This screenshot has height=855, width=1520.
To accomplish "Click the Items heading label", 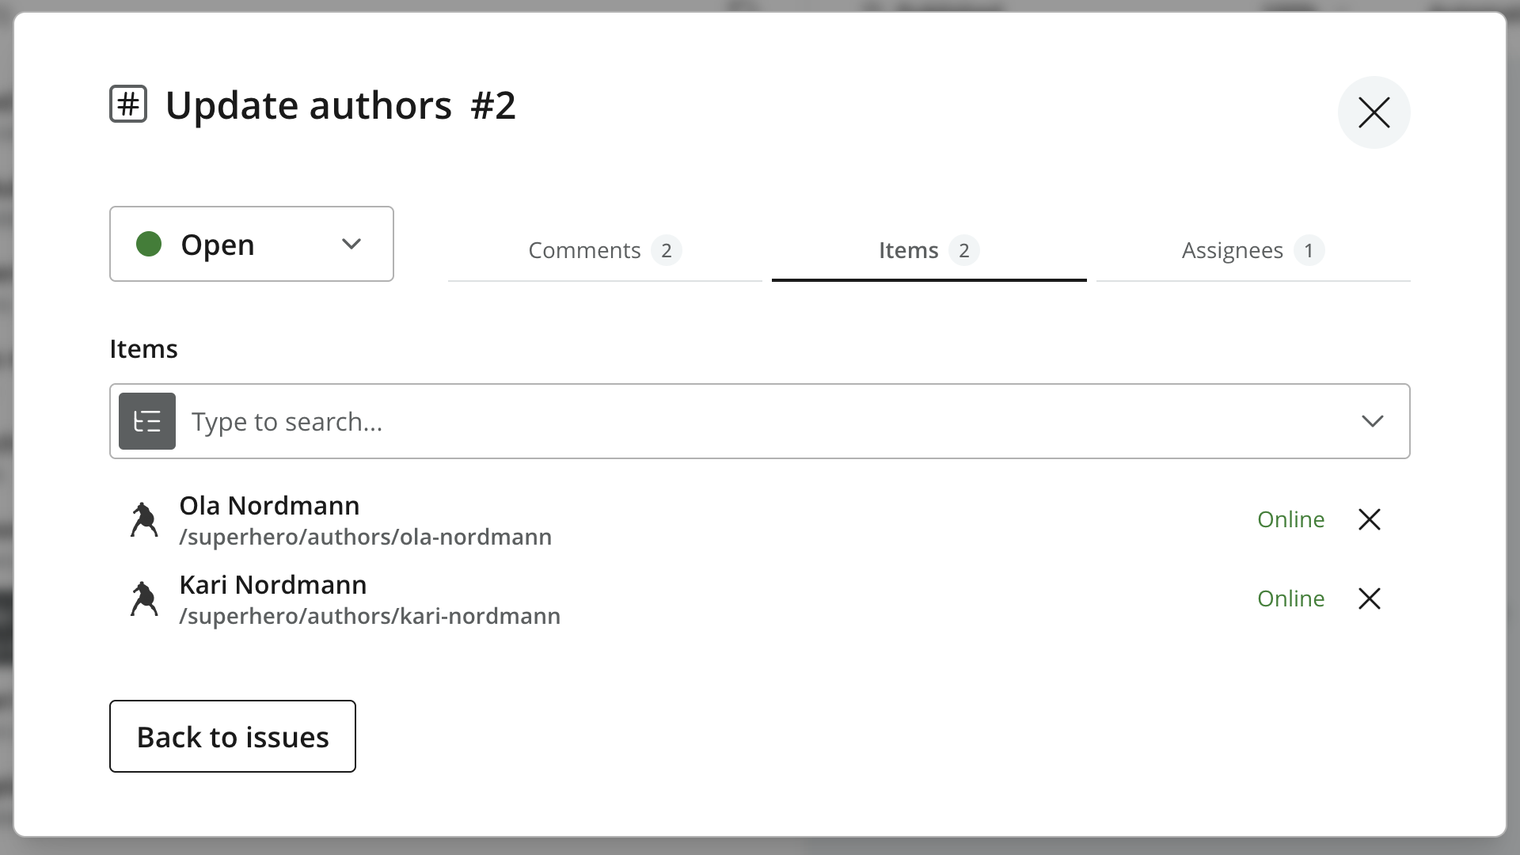I will [143, 349].
